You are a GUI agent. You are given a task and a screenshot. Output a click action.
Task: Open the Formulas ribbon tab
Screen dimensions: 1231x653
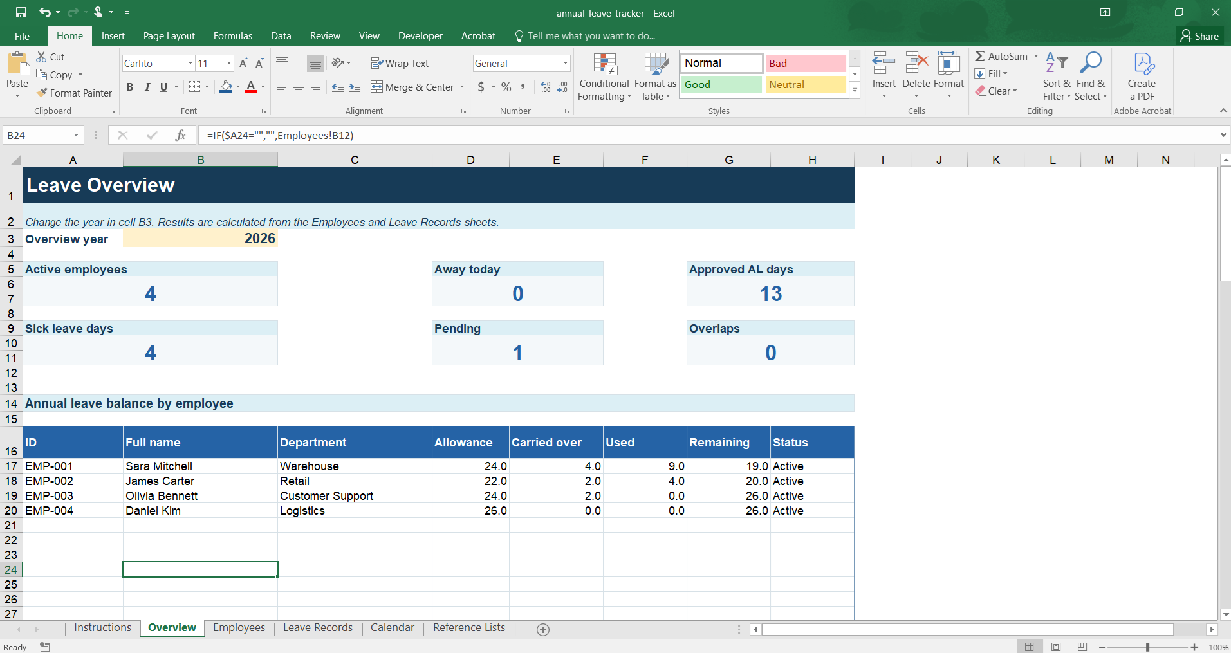click(x=233, y=36)
